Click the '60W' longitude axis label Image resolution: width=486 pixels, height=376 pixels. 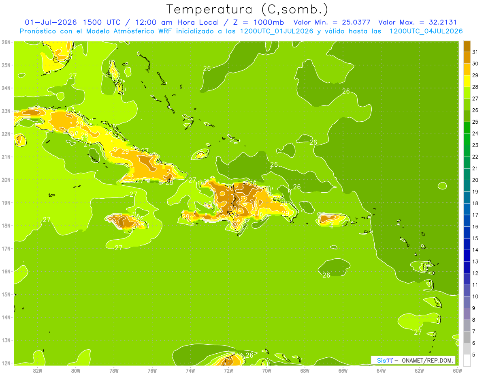(x=457, y=370)
